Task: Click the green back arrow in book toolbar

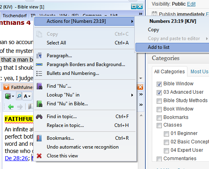Action: tap(11, 107)
